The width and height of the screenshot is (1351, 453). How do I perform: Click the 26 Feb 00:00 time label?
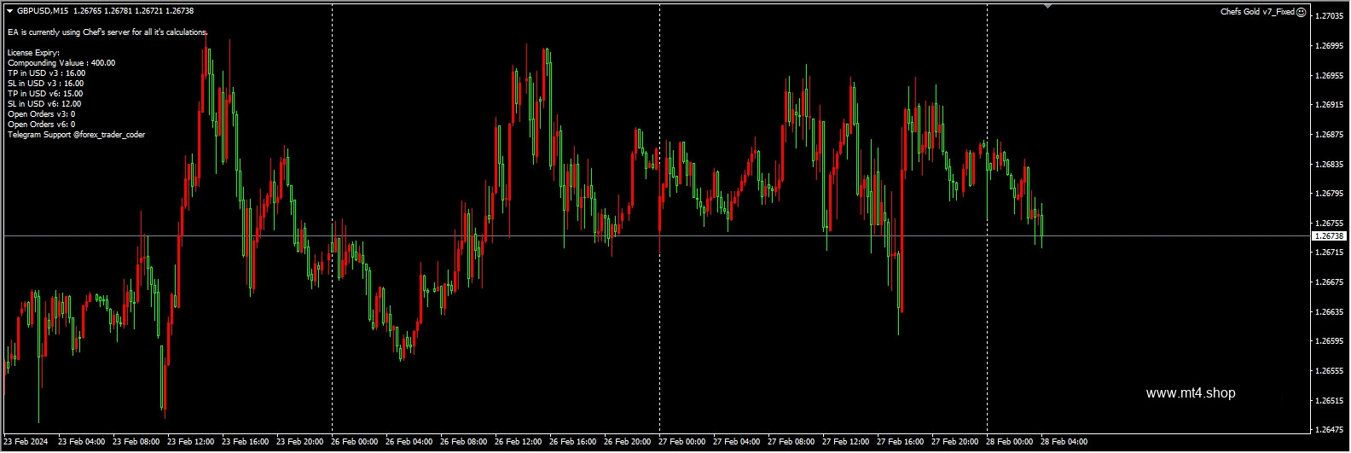coord(355,442)
